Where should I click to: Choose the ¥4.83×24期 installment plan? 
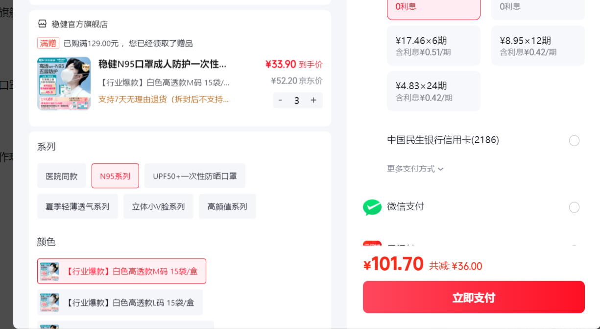pyautogui.click(x=433, y=91)
